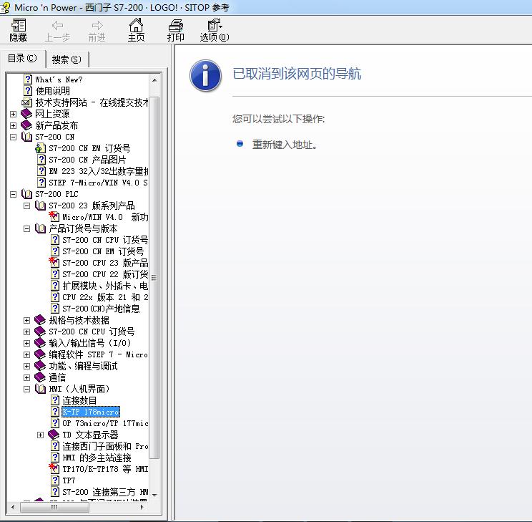
Task: Select S7-200 连接第三方 HM topic
Action: (105, 492)
